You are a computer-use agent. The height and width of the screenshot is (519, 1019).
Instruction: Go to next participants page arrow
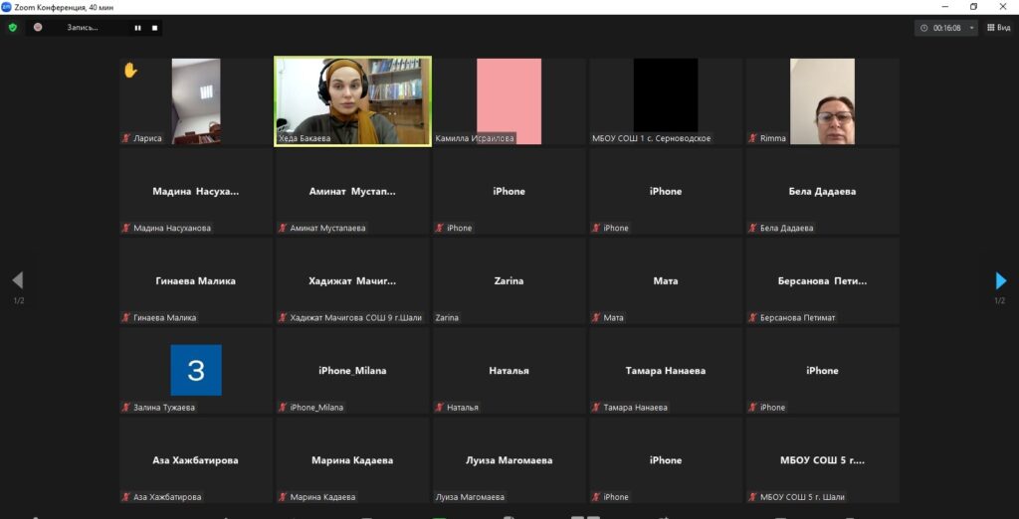click(x=1001, y=280)
